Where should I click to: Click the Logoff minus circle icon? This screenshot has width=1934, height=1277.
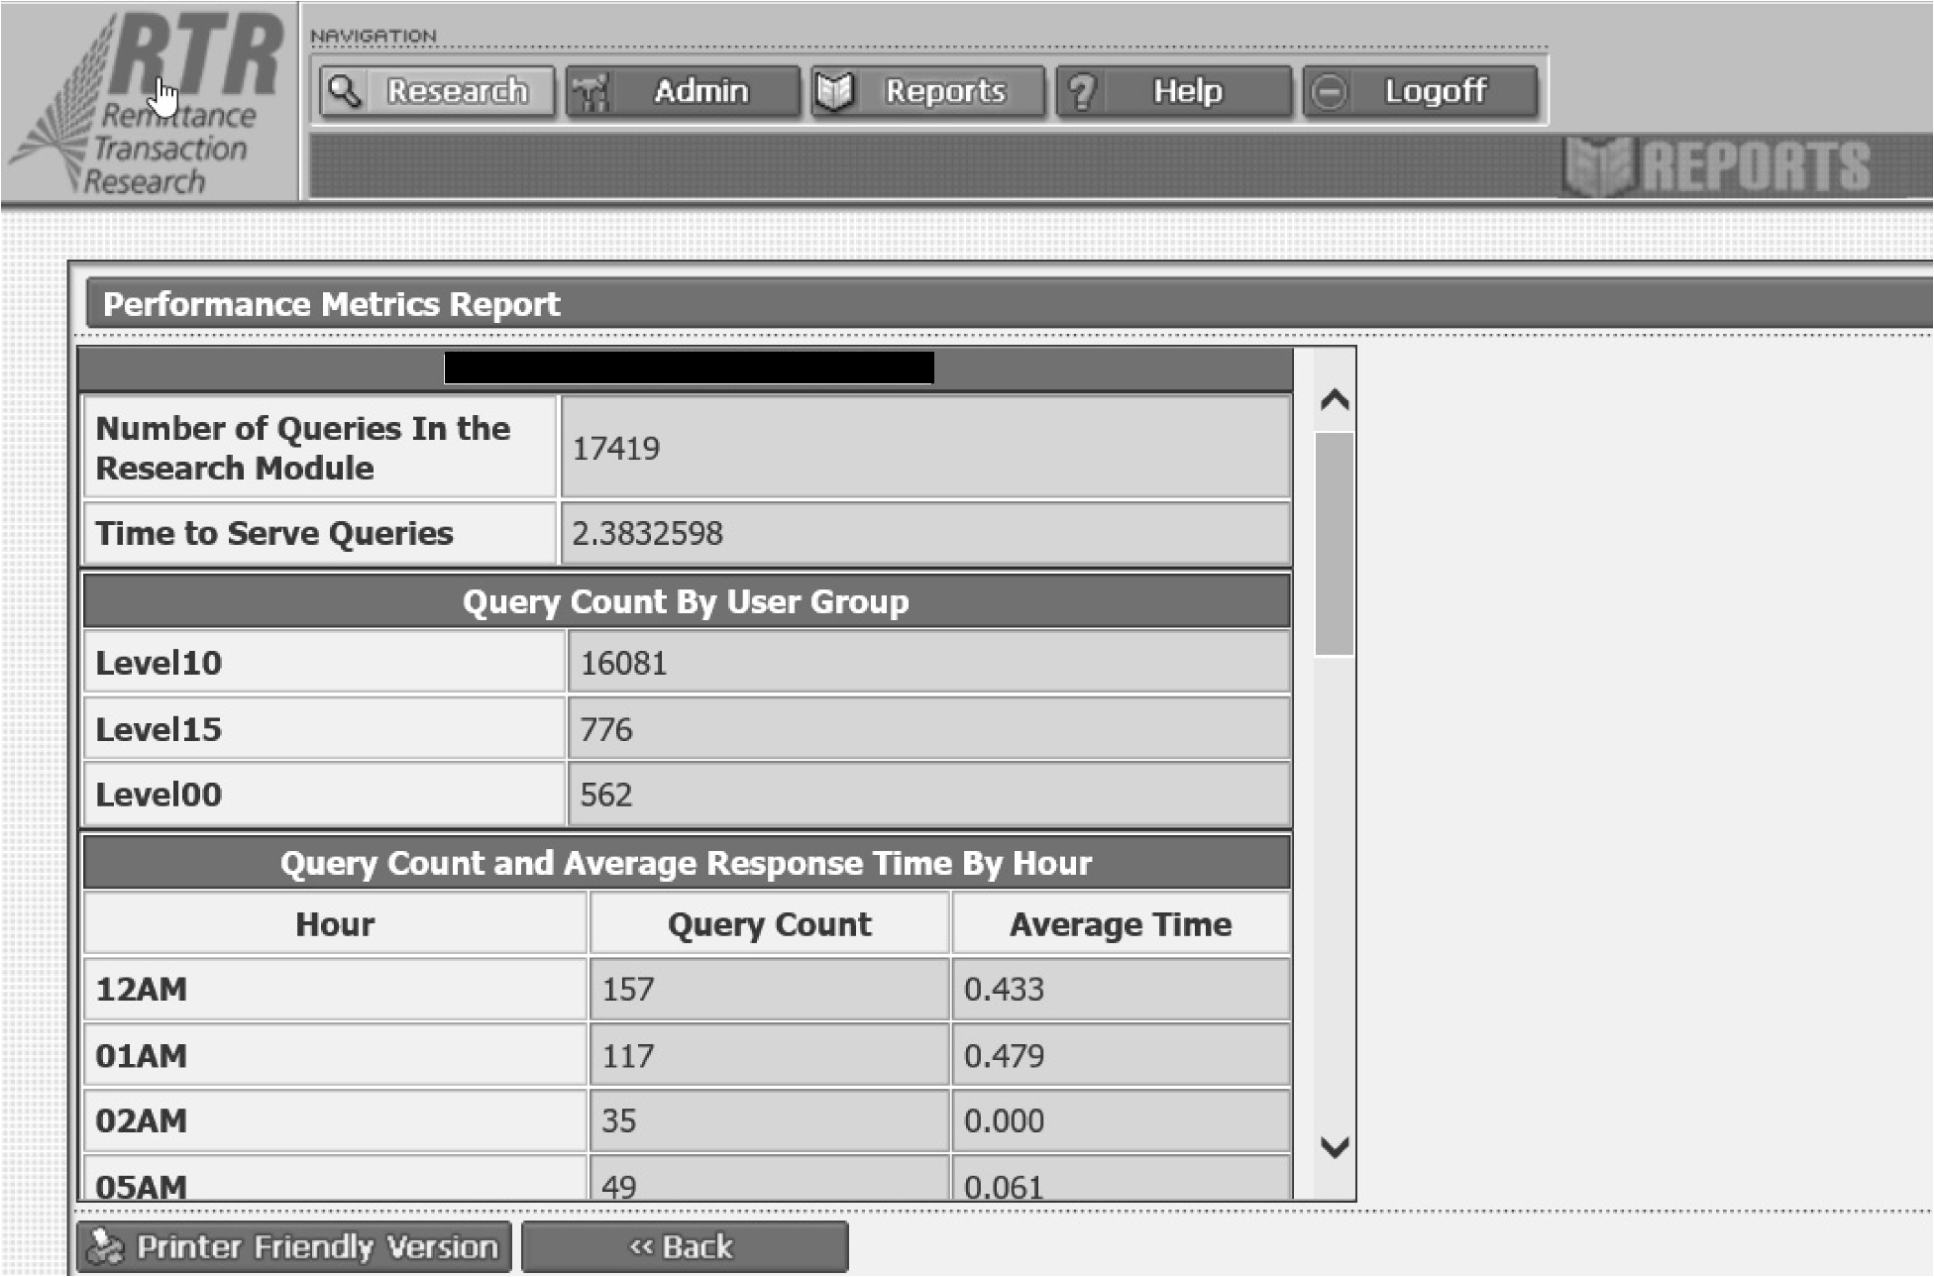coord(1329,92)
